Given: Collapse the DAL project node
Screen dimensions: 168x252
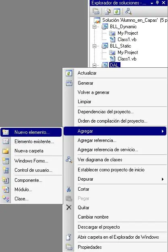Looking at the screenshot, I should click(x=95, y=65).
